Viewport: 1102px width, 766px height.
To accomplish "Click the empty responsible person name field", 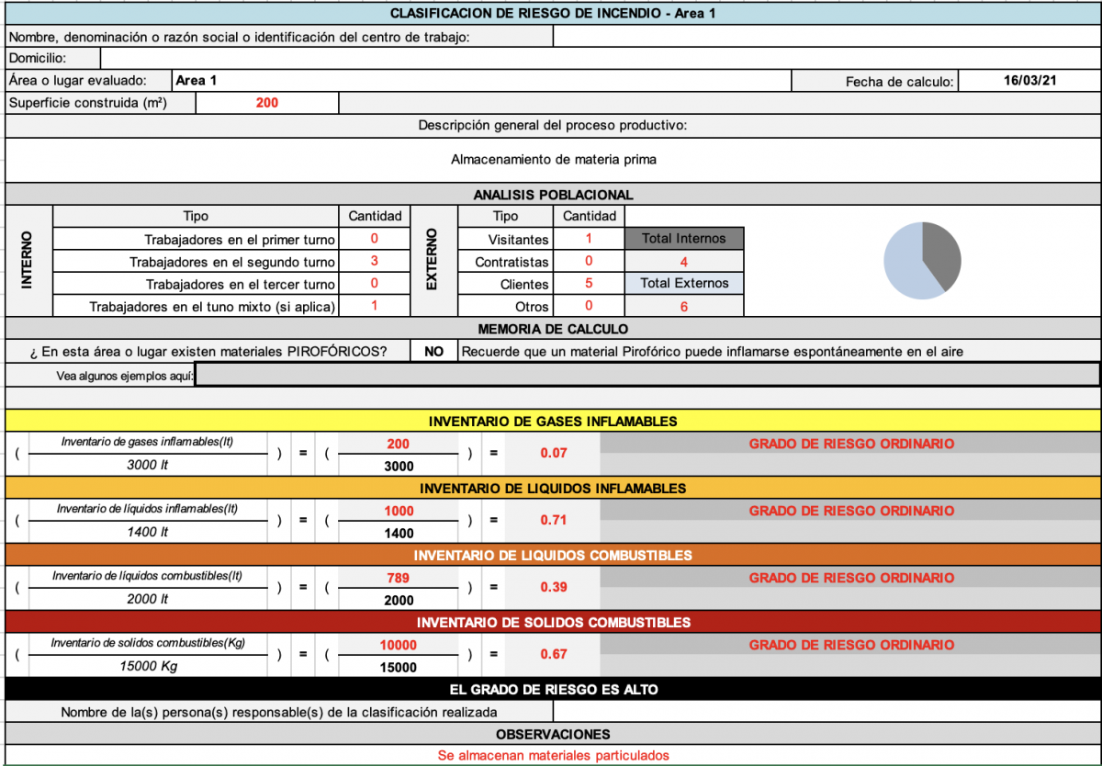I will click(x=826, y=711).
